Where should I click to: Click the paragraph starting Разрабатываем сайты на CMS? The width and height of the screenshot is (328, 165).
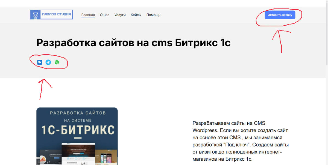coord(241,141)
